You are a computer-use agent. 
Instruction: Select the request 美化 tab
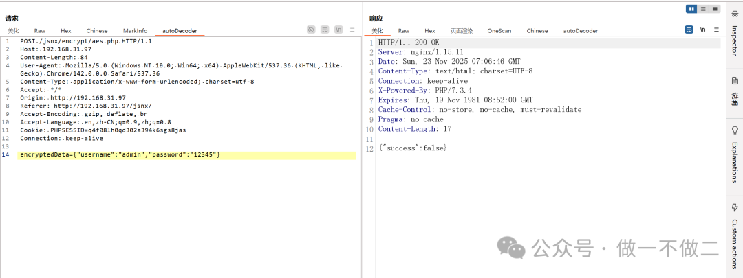pos(13,31)
